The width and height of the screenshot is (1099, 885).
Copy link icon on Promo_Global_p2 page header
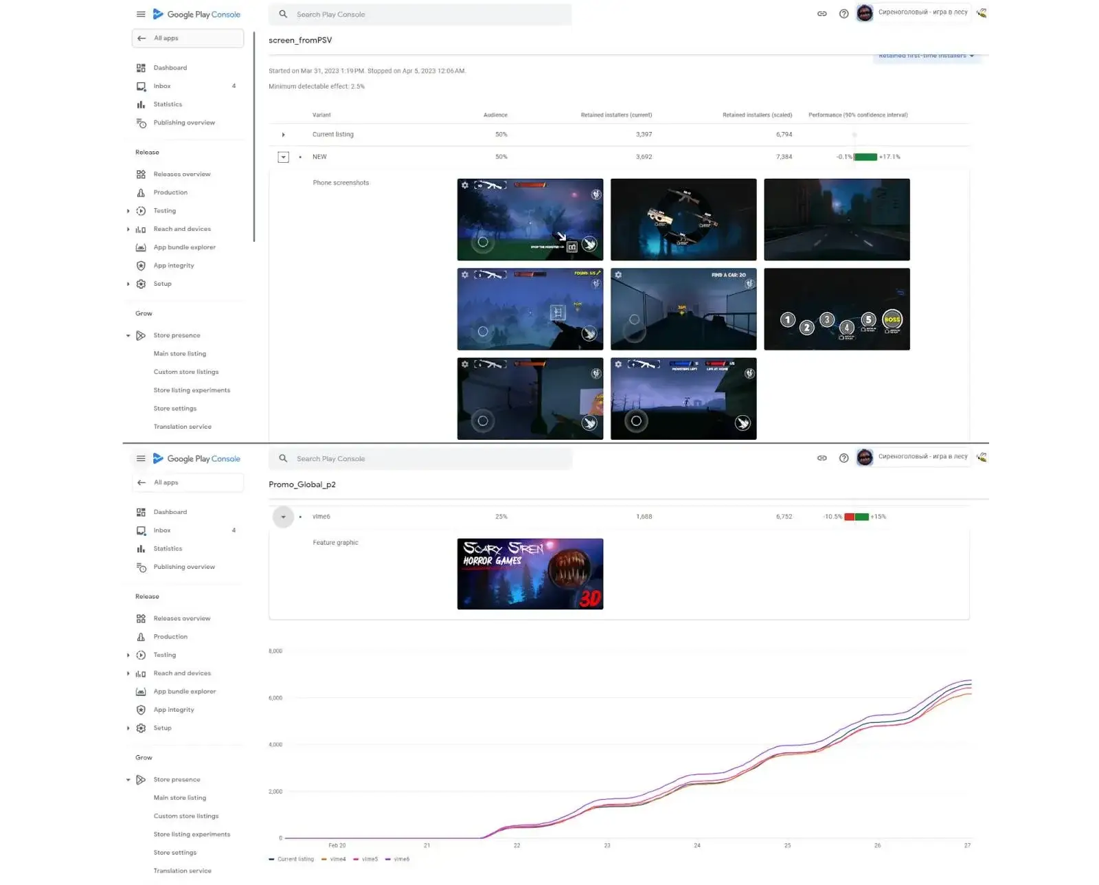[822, 458]
